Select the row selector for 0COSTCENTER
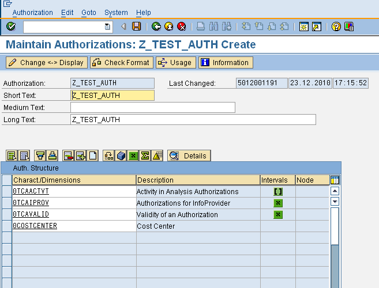 tap(7, 226)
